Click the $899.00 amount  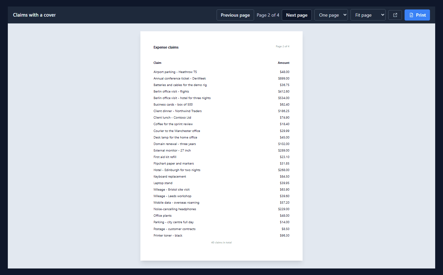click(x=284, y=79)
